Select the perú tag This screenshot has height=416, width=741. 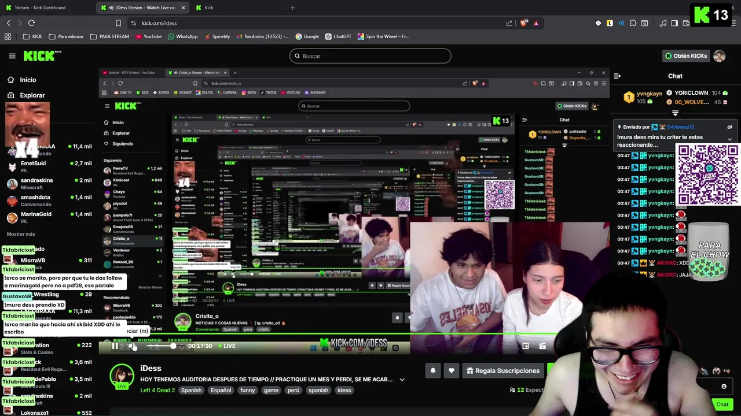(x=294, y=390)
